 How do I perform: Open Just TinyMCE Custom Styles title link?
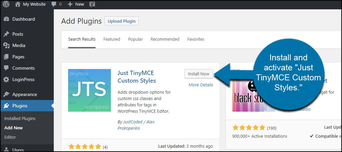coord(137,77)
